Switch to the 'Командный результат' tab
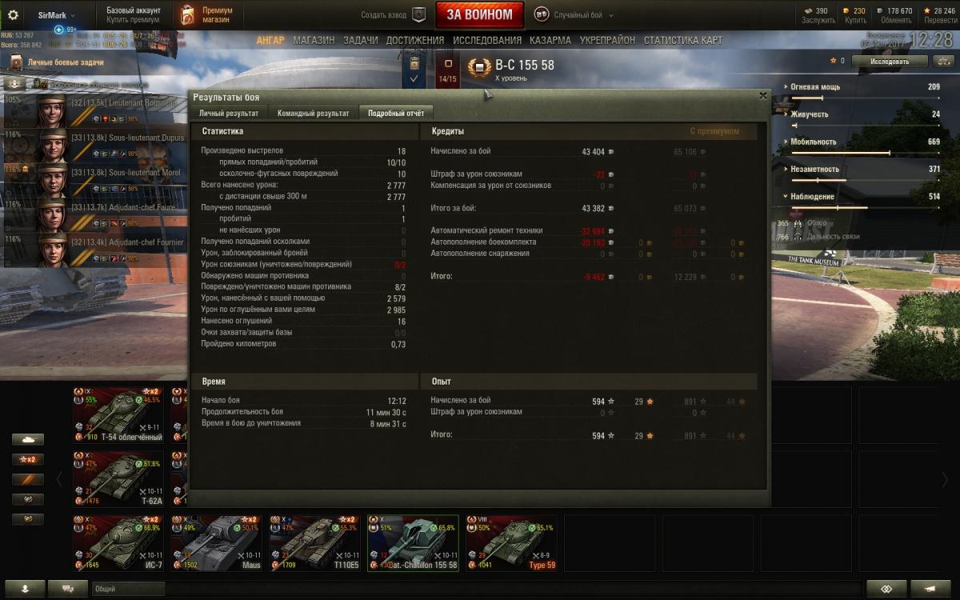Image resolution: width=960 pixels, height=600 pixels. (313, 114)
